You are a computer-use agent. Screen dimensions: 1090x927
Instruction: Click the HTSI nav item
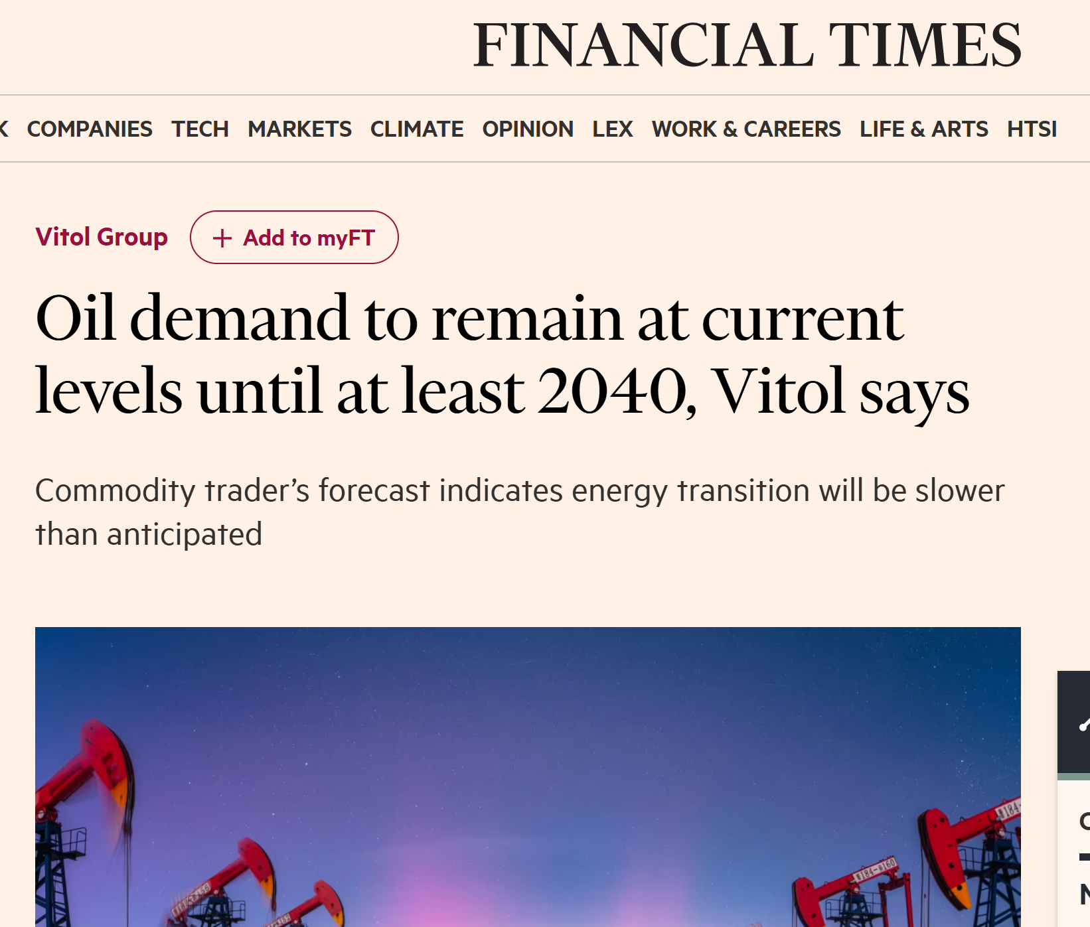click(x=1032, y=129)
